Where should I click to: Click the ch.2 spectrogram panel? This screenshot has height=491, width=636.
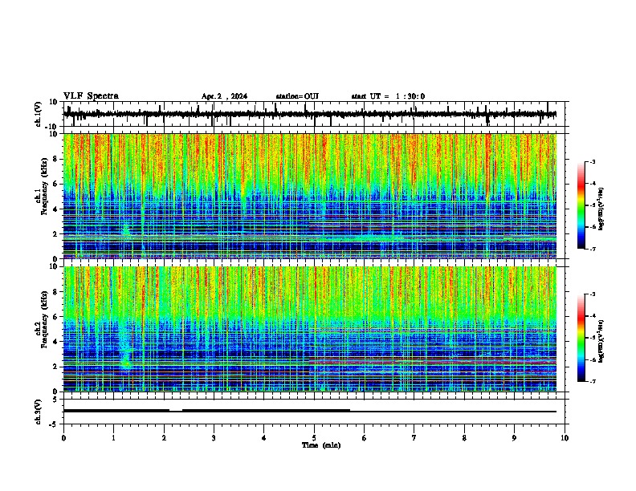[310, 329]
